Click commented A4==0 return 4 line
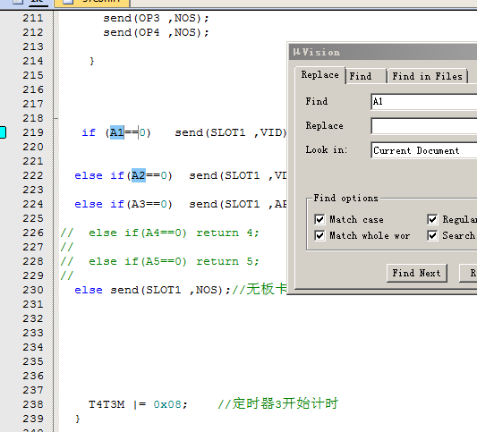477x432 pixels. pos(159,233)
